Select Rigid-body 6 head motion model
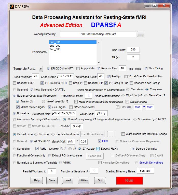The height and width of the screenshot is (195, 178). (123, 96)
